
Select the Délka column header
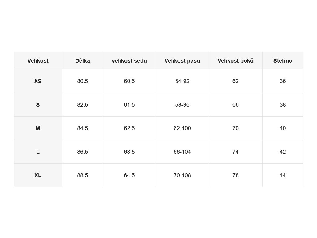82,60
